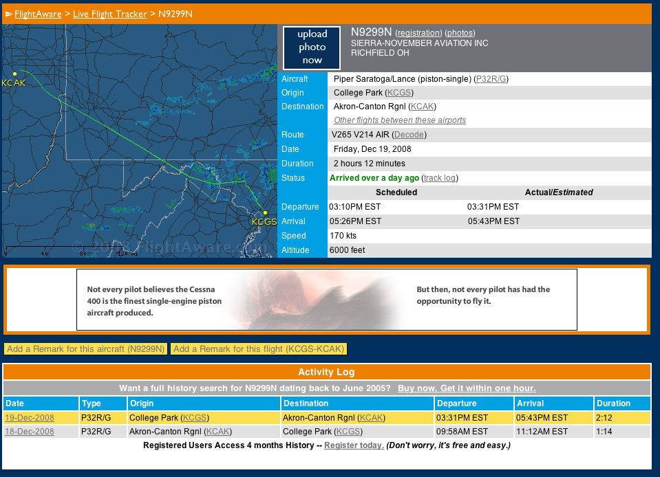
Task: Go to Live Flight Tracker breadcrumb
Action: pos(110,14)
